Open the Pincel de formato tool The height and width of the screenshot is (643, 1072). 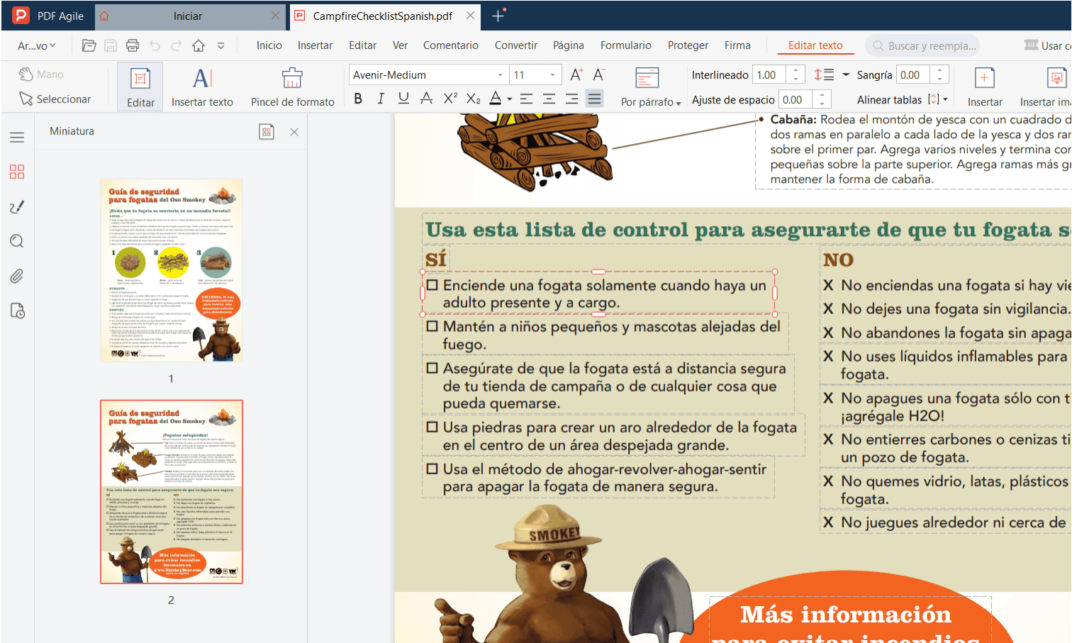292,86
